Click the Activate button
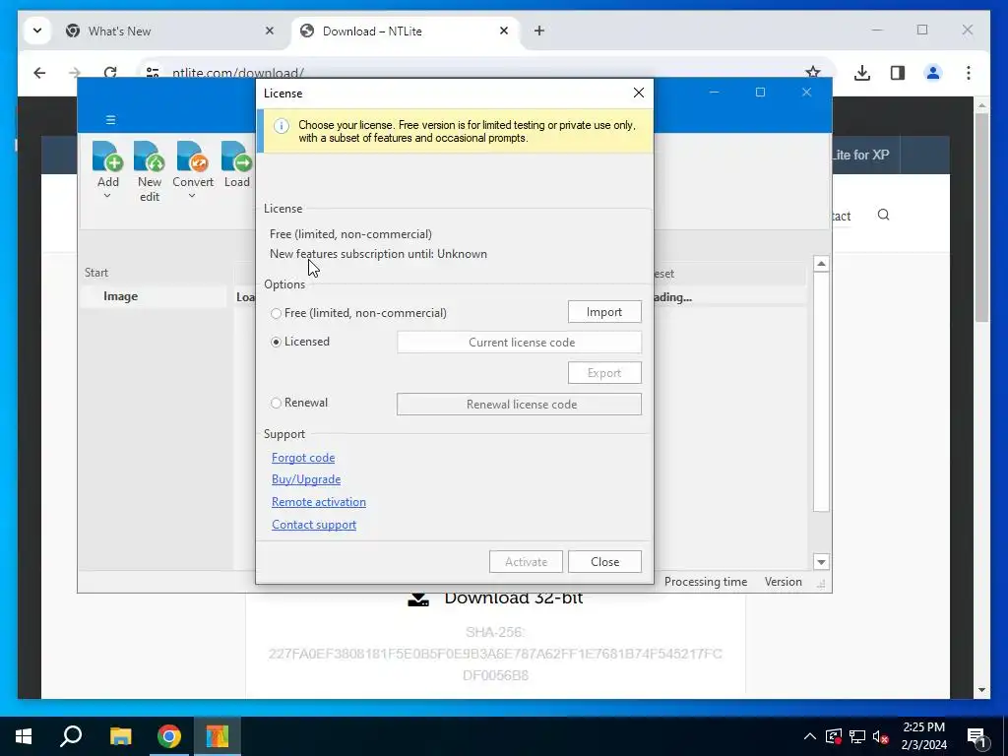This screenshot has height=756, width=1008. click(526, 562)
